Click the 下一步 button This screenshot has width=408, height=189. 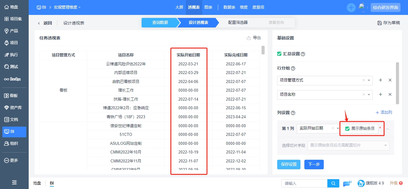pyautogui.click(x=314, y=165)
